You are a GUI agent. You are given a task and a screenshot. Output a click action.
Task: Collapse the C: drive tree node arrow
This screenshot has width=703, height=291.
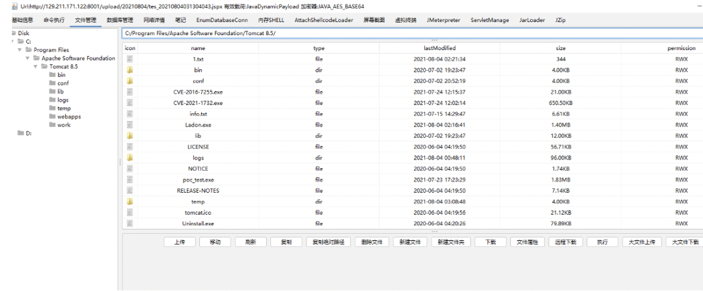tap(13, 41)
